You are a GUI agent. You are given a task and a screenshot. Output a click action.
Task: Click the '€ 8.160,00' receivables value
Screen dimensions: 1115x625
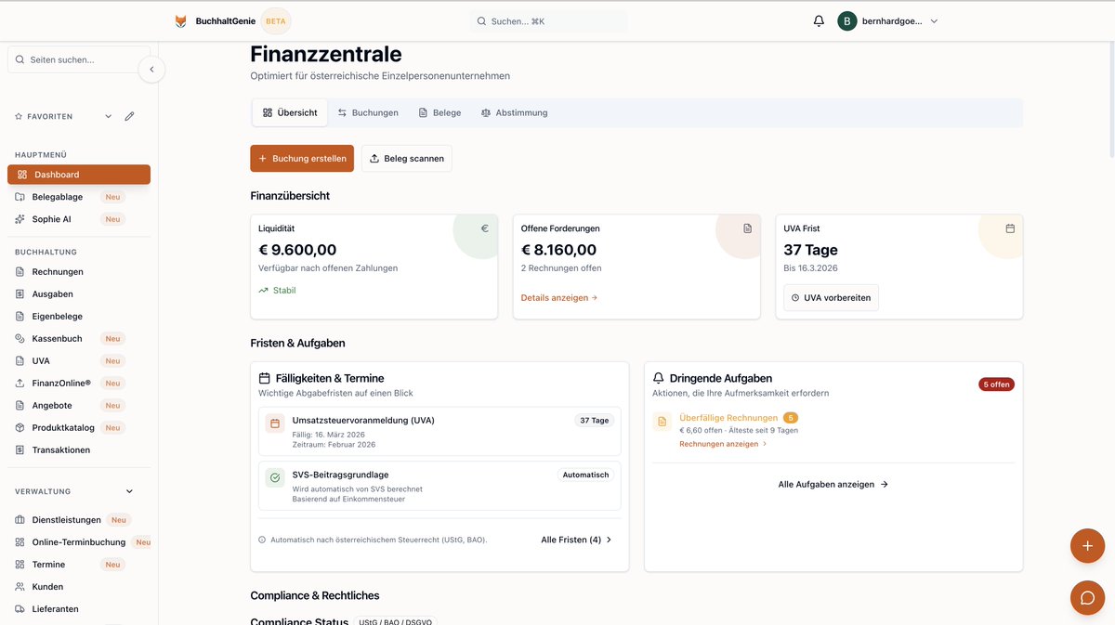pos(558,250)
